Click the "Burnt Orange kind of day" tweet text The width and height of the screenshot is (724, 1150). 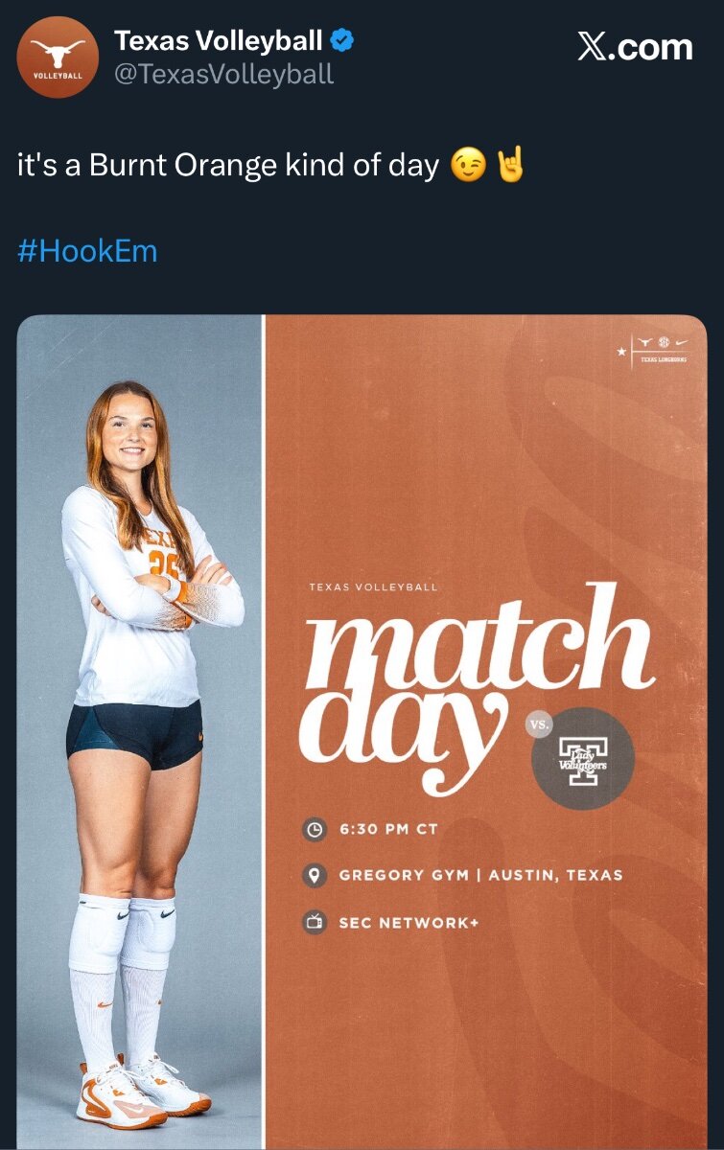point(228,166)
